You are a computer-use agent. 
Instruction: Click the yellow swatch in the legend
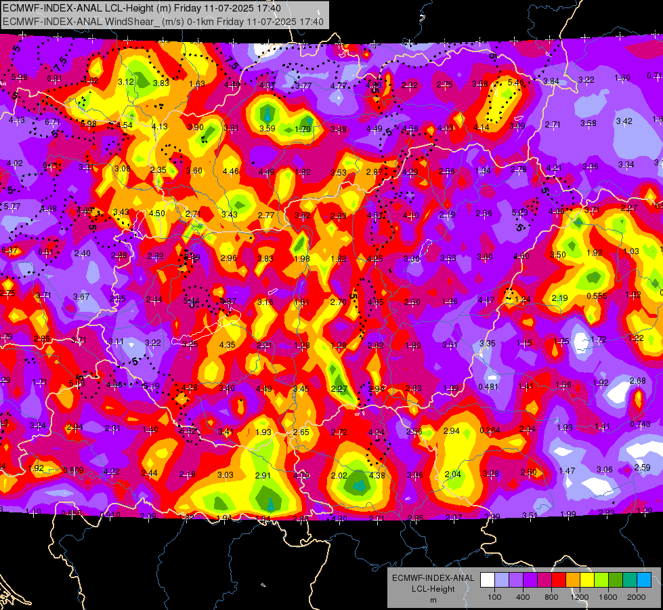click(x=587, y=580)
